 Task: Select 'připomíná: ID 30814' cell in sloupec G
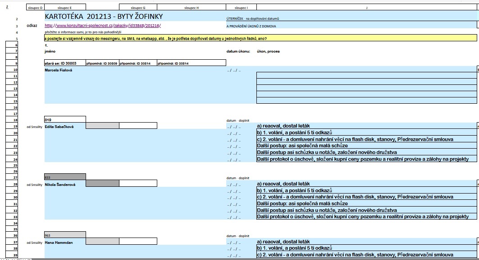(138, 63)
